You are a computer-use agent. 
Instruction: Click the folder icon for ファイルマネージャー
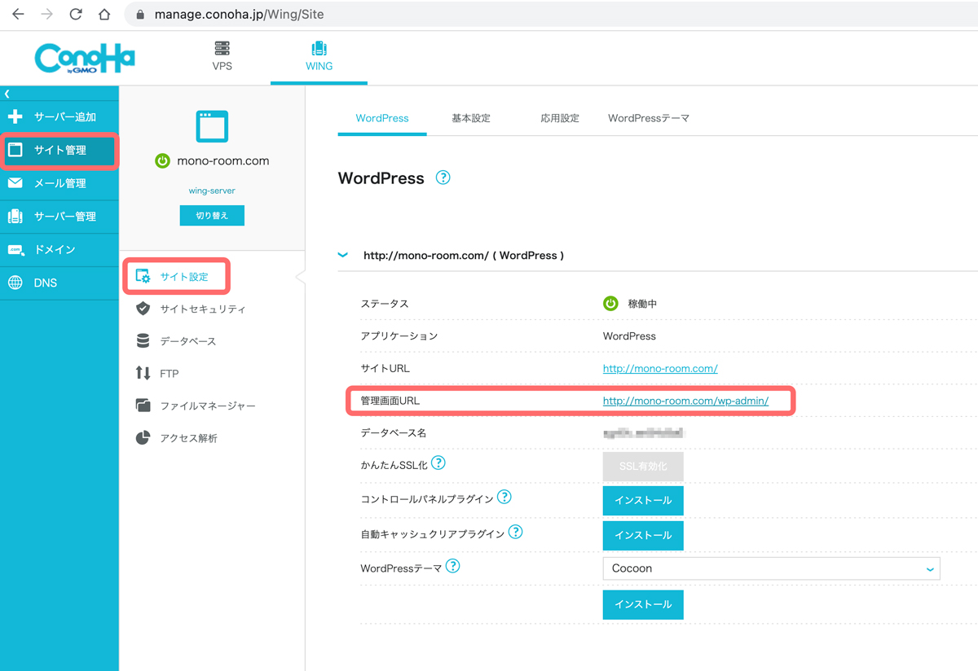pos(143,406)
